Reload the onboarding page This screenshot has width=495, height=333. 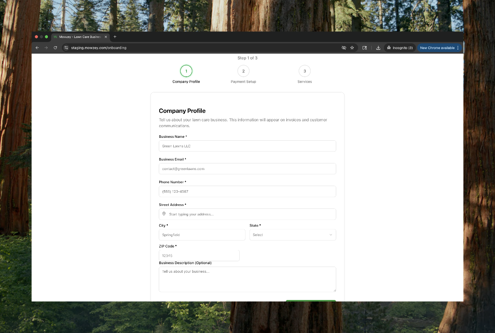(x=55, y=48)
